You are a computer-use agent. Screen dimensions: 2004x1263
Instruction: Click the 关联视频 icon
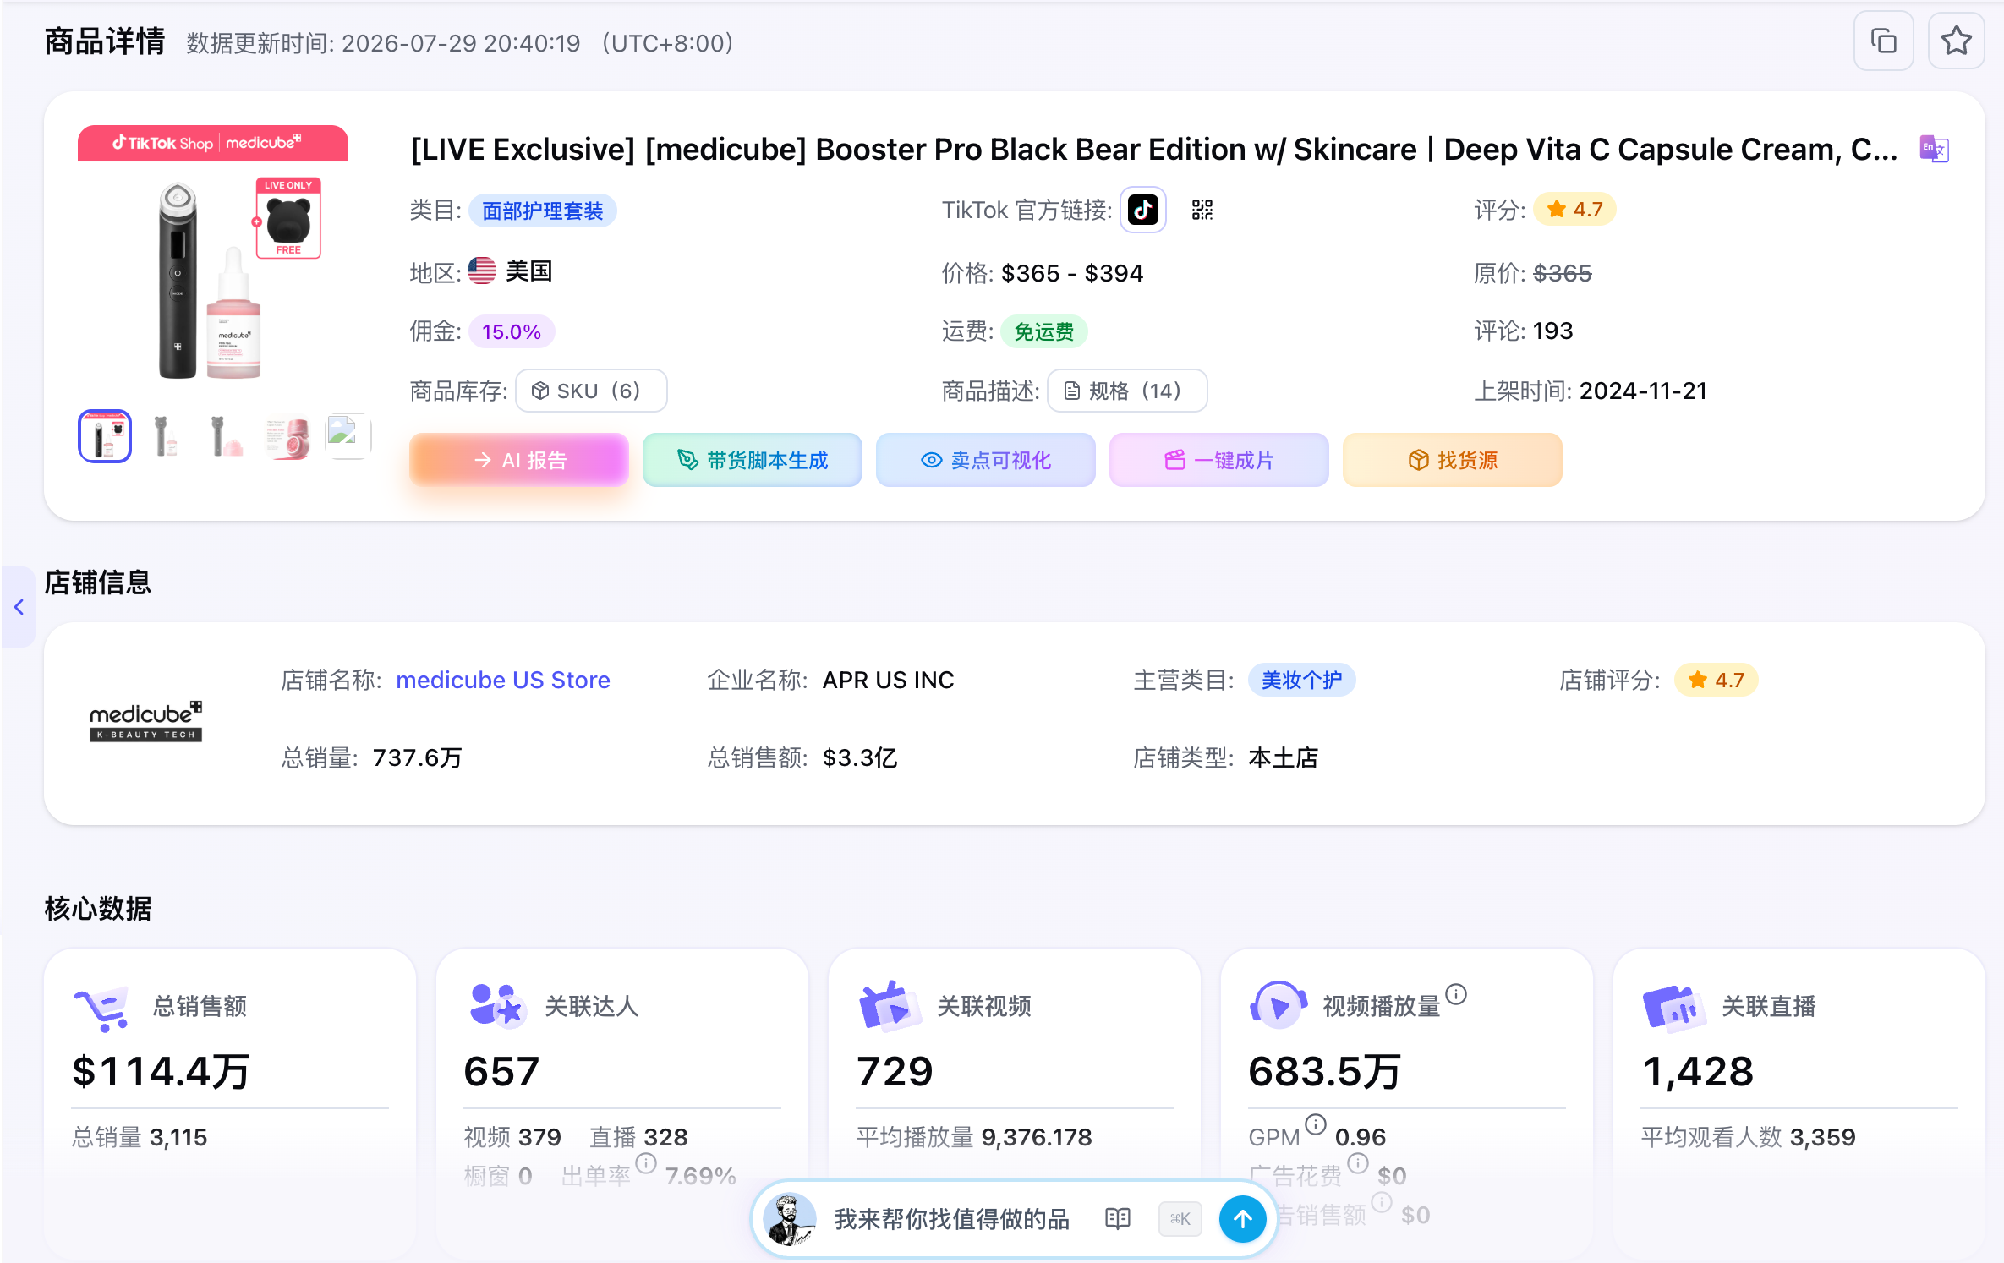click(889, 1006)
